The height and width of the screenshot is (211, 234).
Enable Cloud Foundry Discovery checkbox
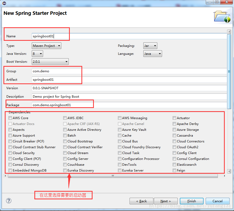pyautogui.click(x=120, y=147)
